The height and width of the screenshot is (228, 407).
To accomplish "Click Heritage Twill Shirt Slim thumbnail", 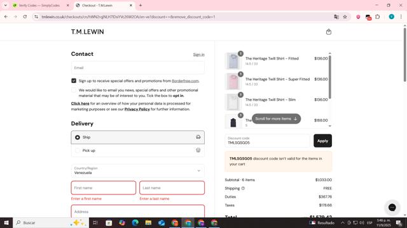I will [x=233, y=102].
